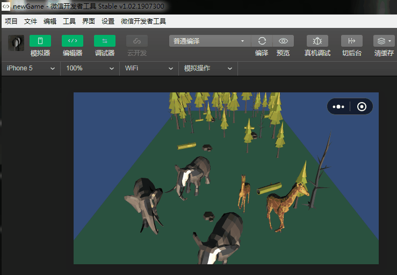Click the 清缓存 layers icon

[x=384, y=41]
